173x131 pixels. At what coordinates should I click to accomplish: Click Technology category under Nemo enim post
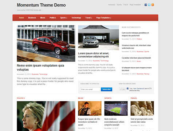[x=43, y=74]
